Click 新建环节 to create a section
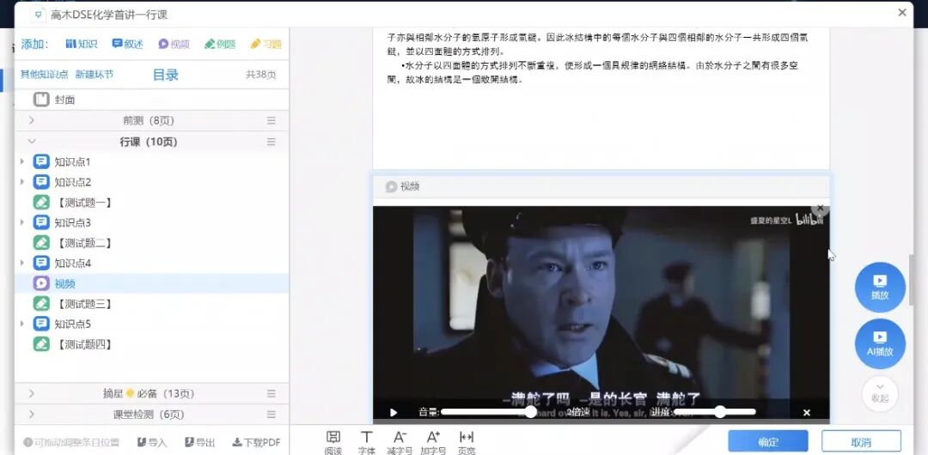The image size is (928, 455). pos(95,75)
